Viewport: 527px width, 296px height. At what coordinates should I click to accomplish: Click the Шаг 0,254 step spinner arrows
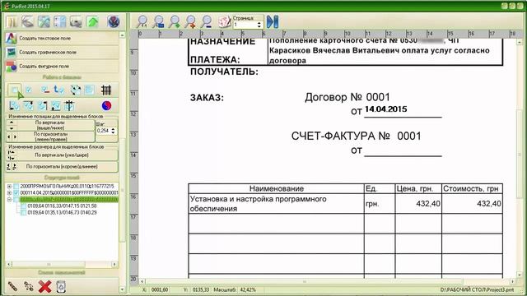click(114, 131)
